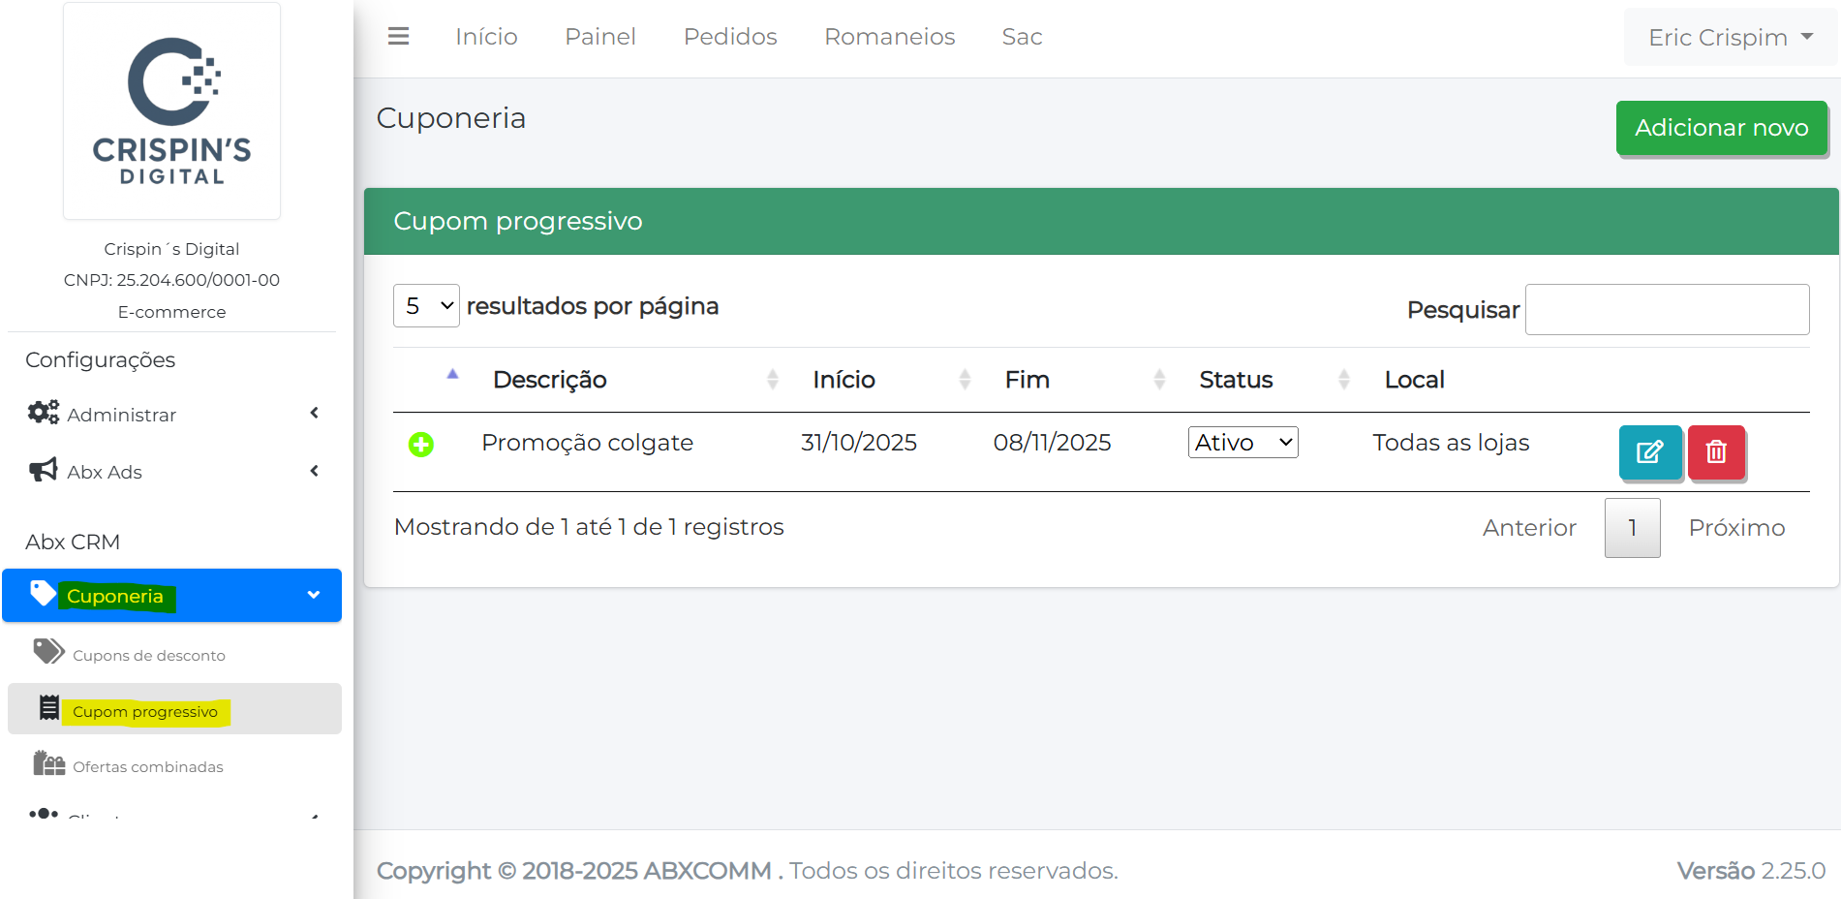Click the red trash delete button
The height and width of the screenshot is (899, 1841).
(1715, 451)
